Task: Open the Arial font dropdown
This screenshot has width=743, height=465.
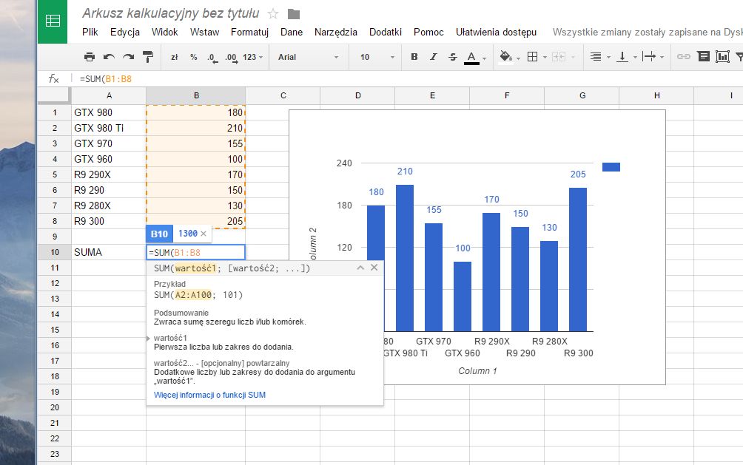Action: [x=308, y=57]
